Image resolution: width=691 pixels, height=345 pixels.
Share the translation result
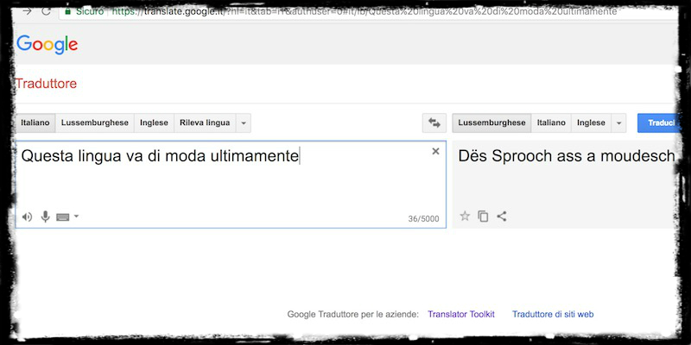coord(502,216)
